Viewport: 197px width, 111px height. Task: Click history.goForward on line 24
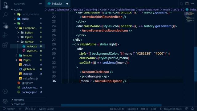(x=158, y=26)
